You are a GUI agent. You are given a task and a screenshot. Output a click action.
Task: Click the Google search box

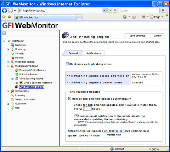pos(139,11)
